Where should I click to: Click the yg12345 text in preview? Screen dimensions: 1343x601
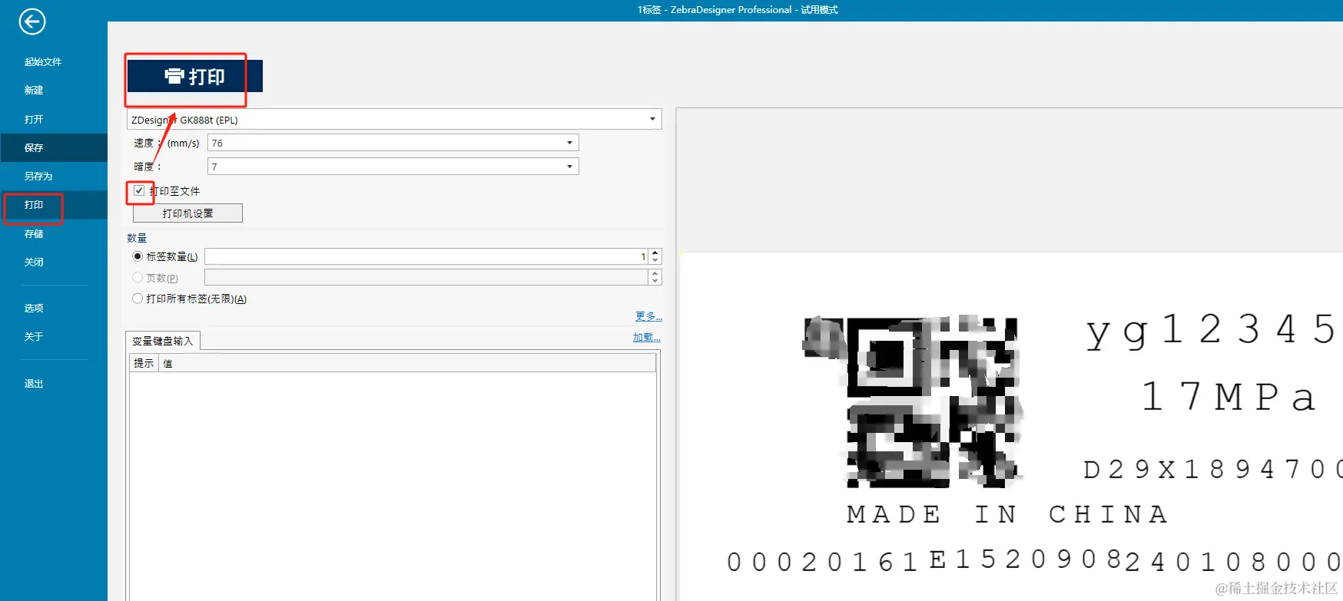pyautogui.click(x=1212, y=331)
